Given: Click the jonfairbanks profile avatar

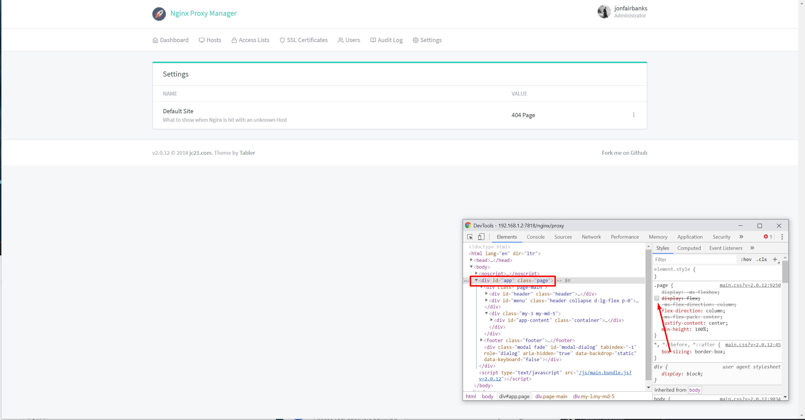Looking at the screenshot, I should point(604,11).
